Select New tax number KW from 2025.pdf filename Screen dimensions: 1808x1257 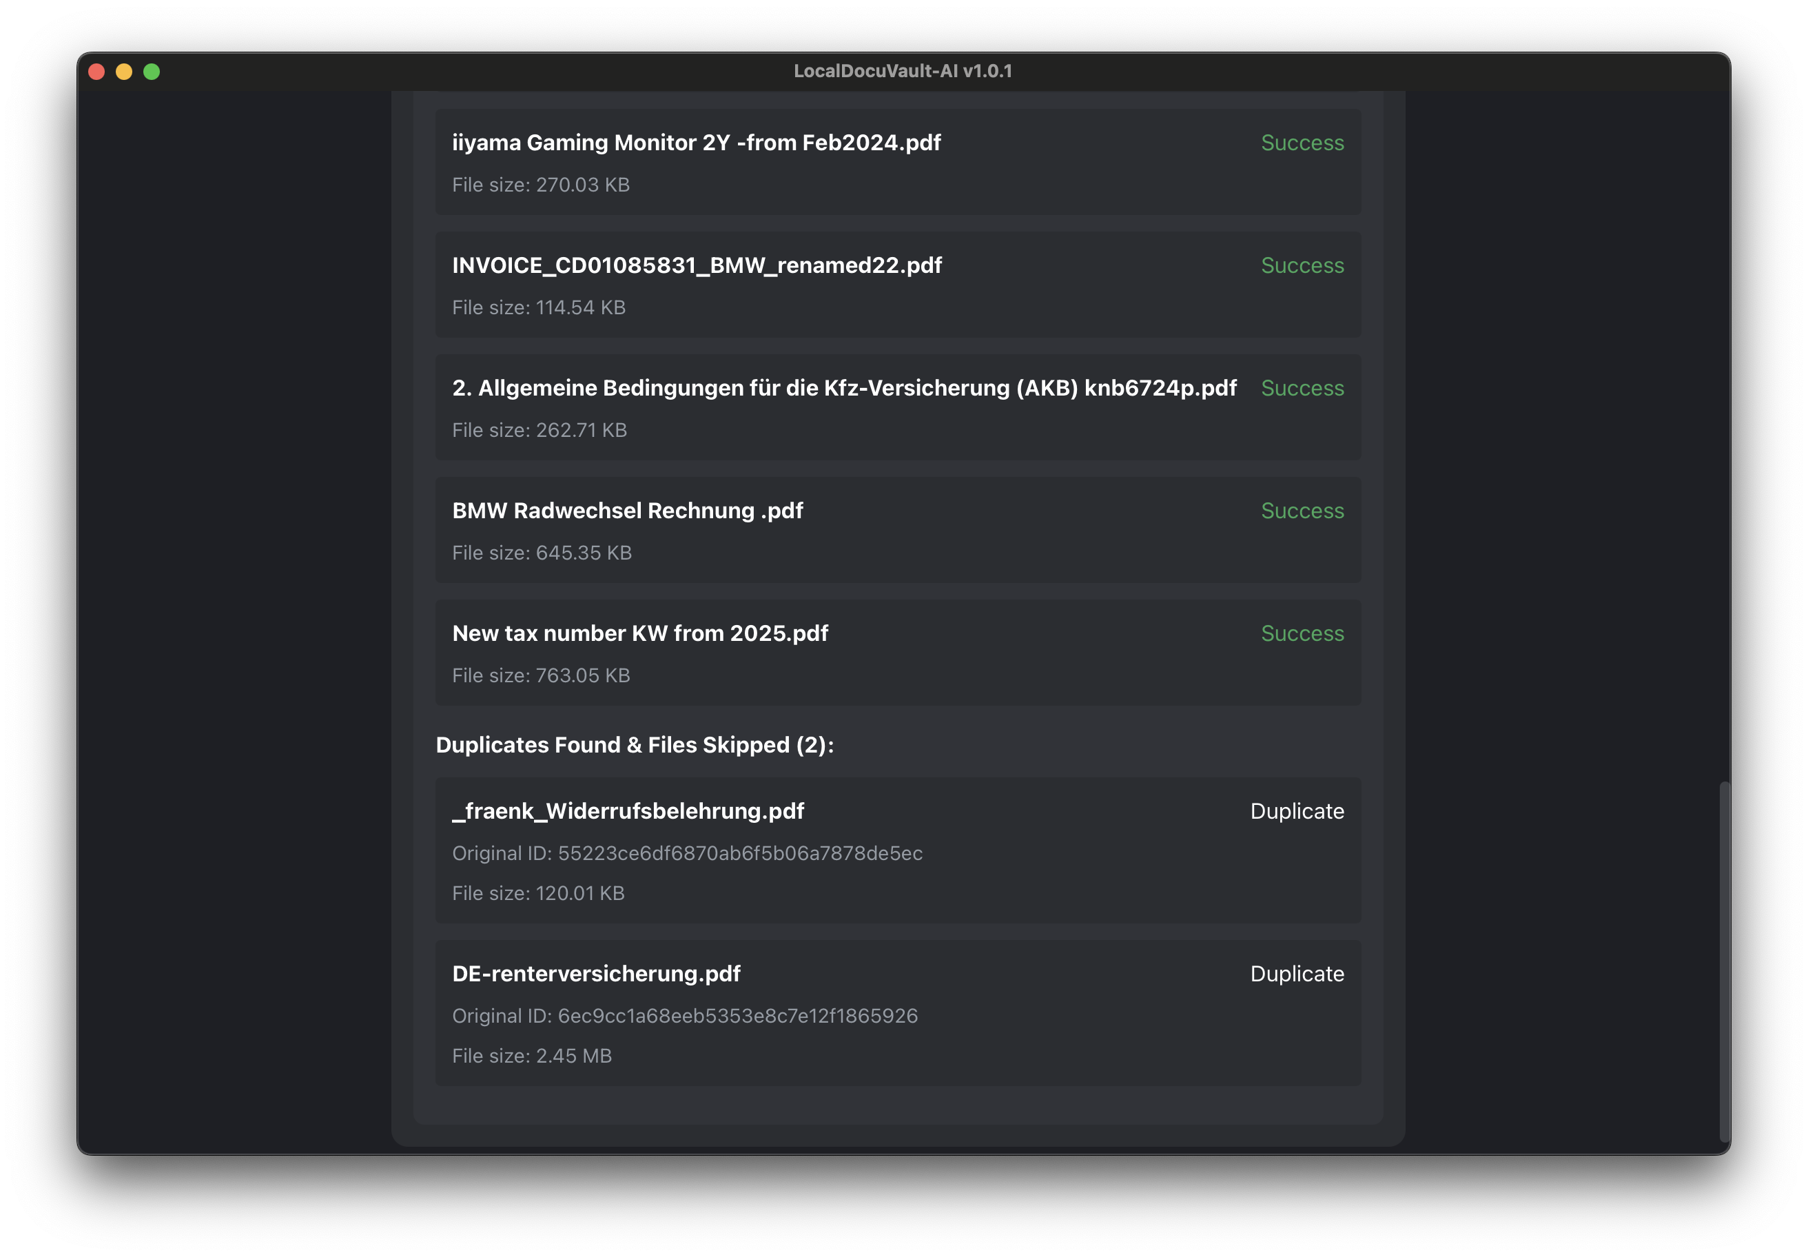click(x=640, y=633)
